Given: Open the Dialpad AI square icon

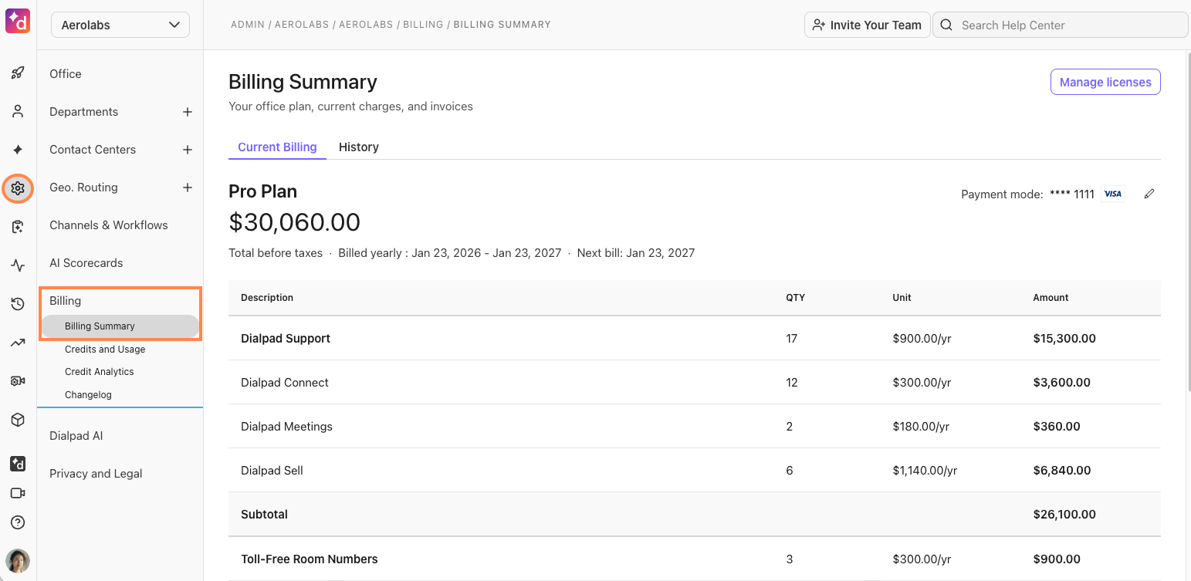Looking at the screenshot, I should 18,464.
